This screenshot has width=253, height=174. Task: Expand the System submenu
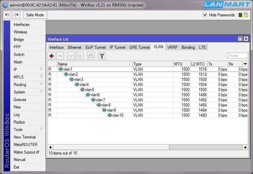tap(42, 91)
